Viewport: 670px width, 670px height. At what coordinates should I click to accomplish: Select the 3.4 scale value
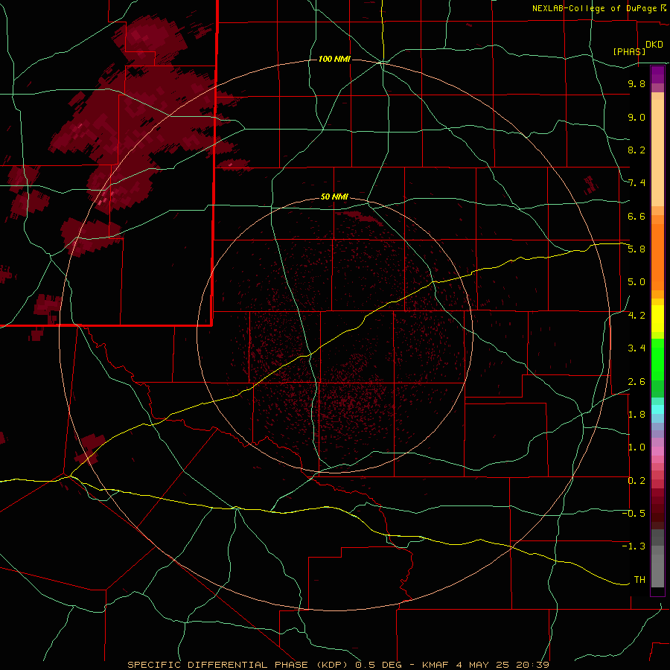point(636,348)
